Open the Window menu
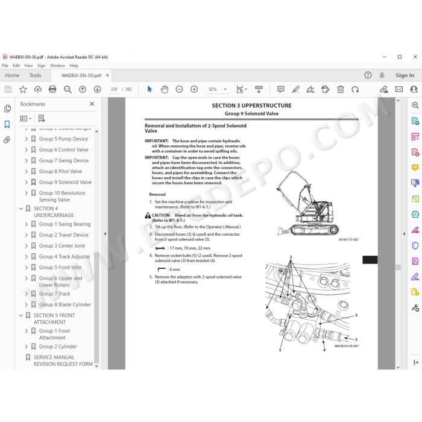The height and width of the screenshot is (422, 422). coord(57,65)
